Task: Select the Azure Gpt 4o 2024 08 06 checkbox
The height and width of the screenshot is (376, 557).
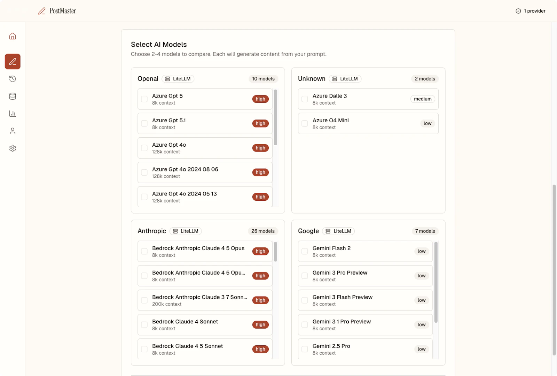Action: [x=144, y=172]
